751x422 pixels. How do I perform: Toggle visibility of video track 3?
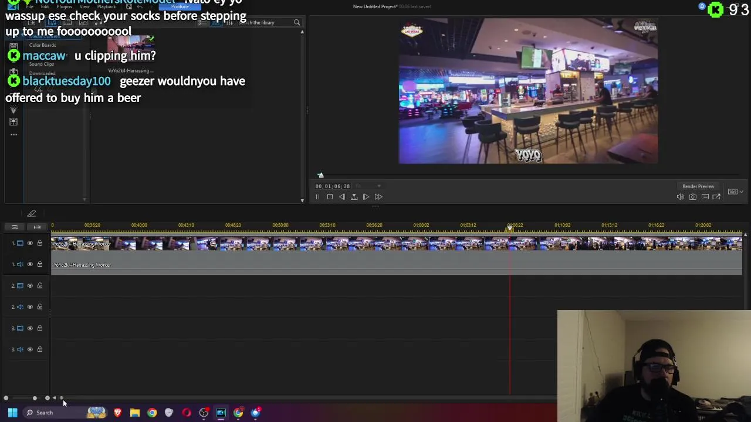click(30, 328)
